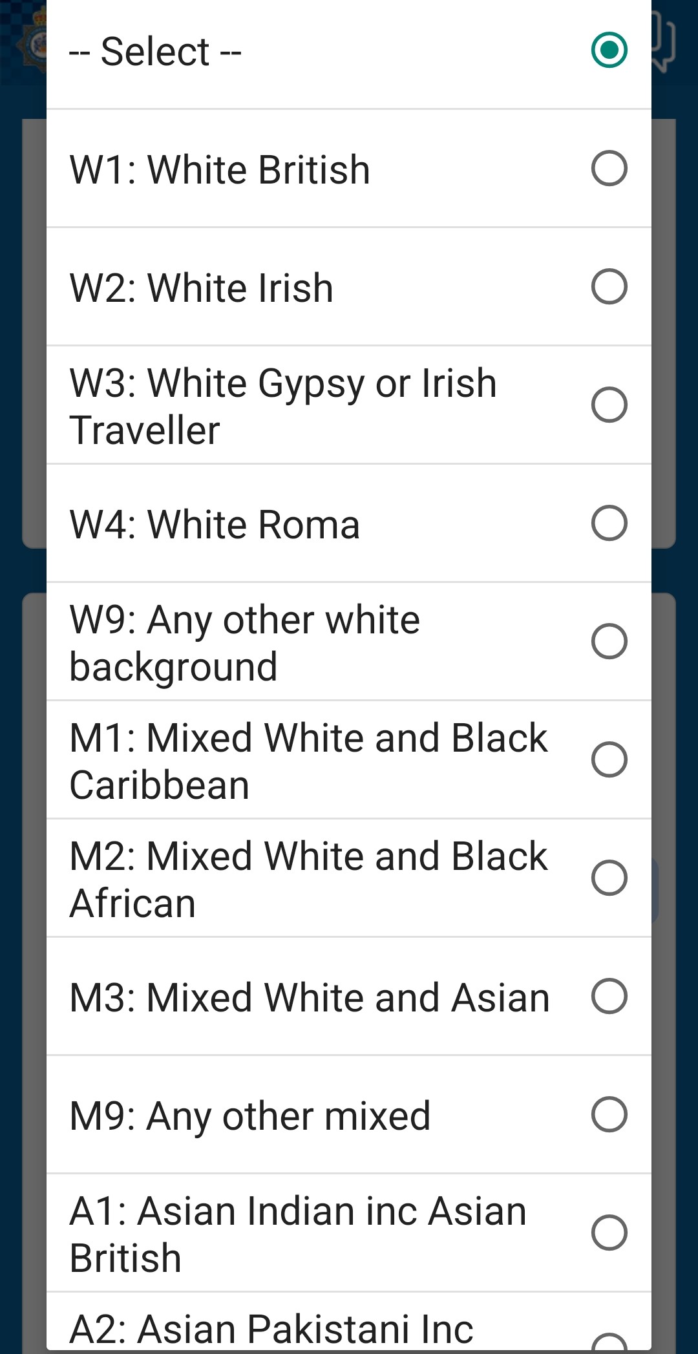The height and width of the screenshot is (1354, 698).
Task: Click the 'W1: White British' text label
Action: pyautogui.click(x=220, y=170)
